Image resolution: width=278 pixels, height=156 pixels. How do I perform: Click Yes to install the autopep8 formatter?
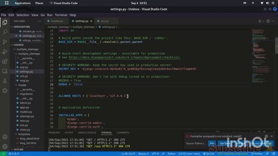(212, 143)
